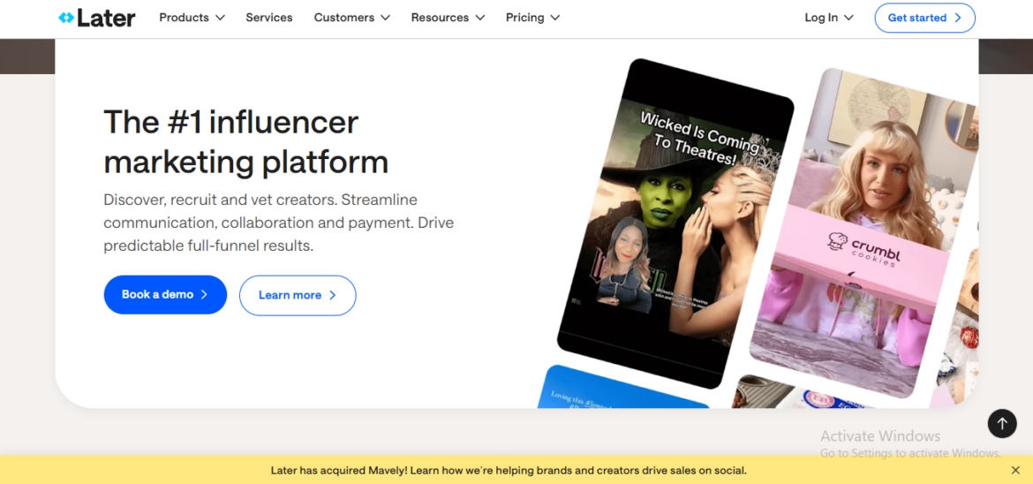Click the chevron icon in Learn more
The width and height of the screenshot is (1033, 484).
[x=333, y=295]
